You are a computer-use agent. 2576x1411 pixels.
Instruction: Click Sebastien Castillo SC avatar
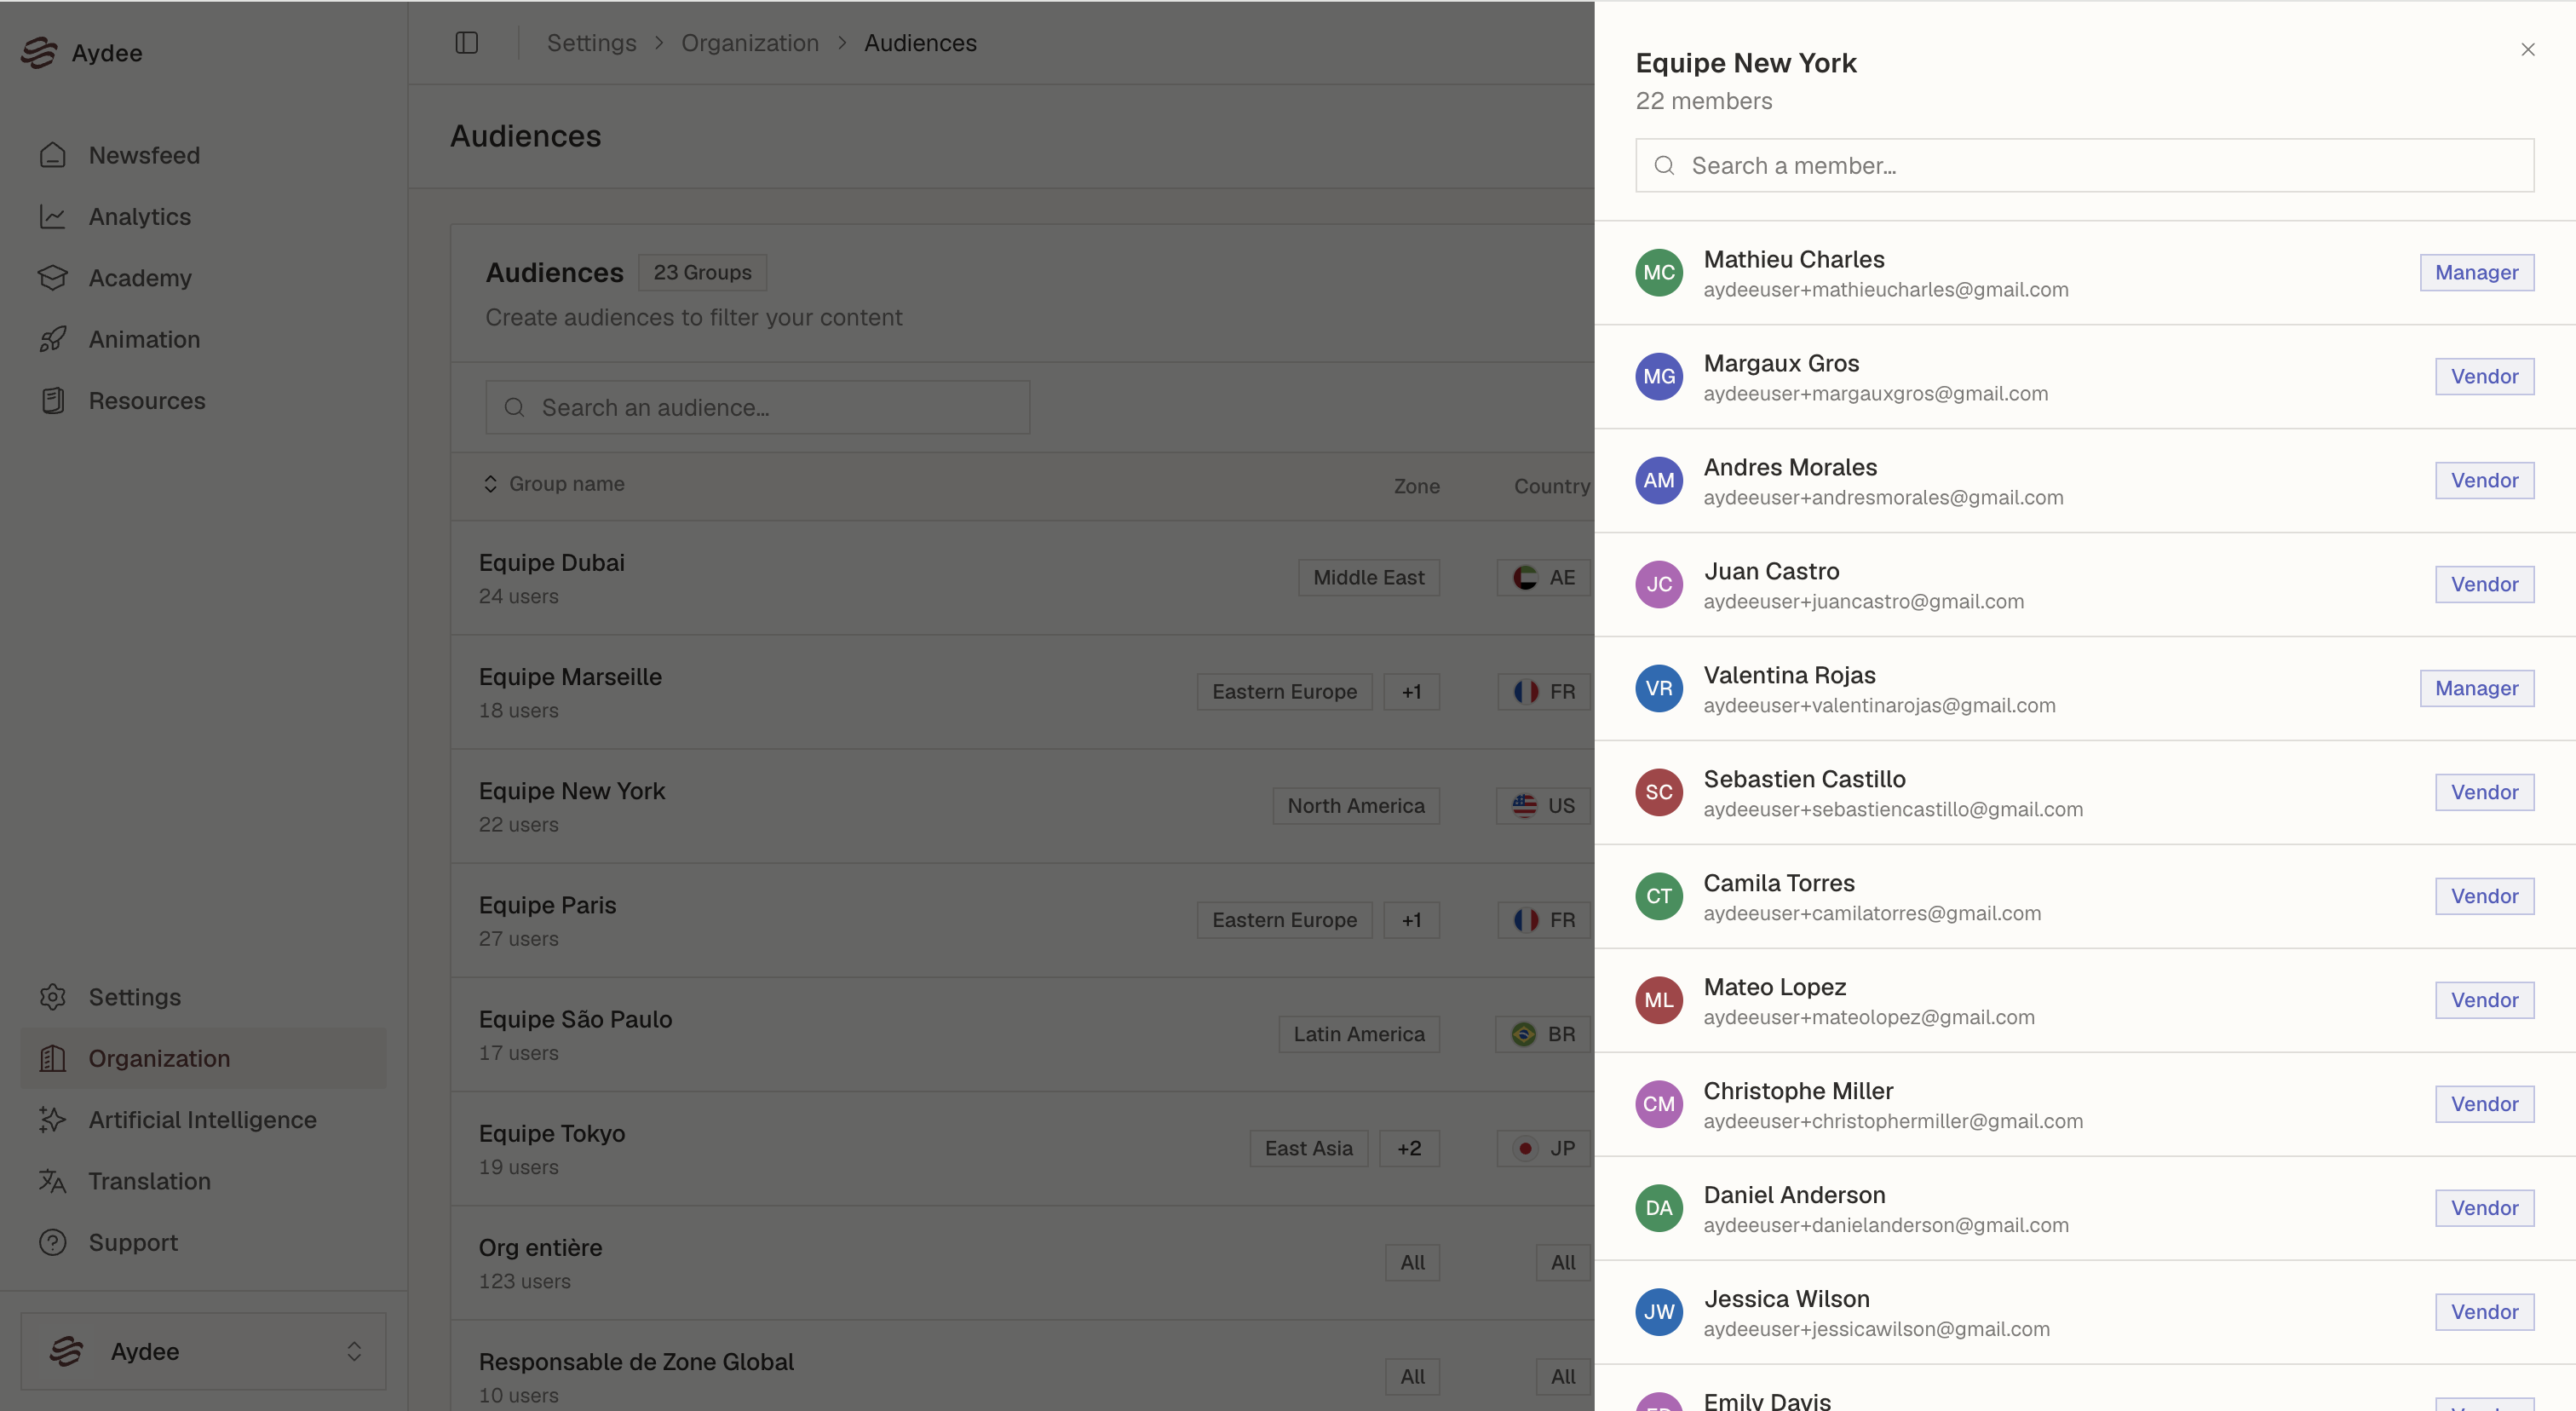(x=1659, y=792)
